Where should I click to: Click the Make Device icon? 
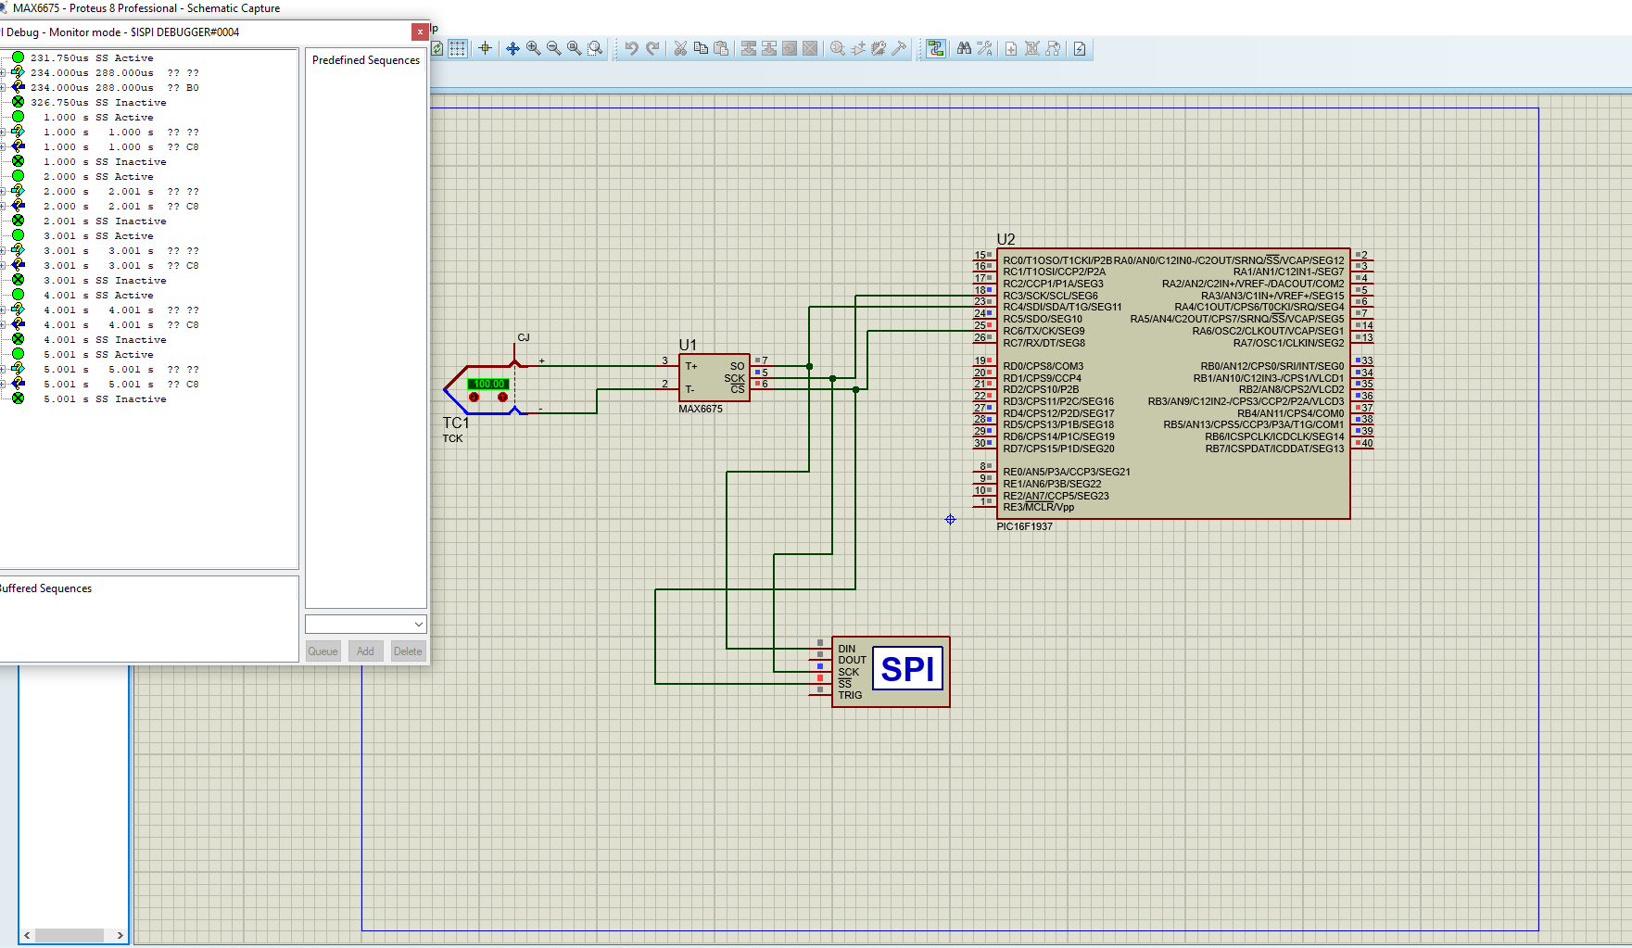tap(858, 48)
